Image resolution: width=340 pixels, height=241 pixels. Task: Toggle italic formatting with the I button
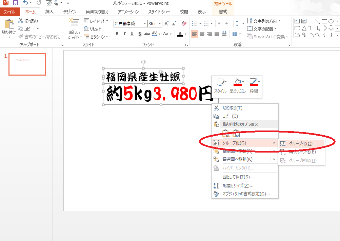point(124,34)
